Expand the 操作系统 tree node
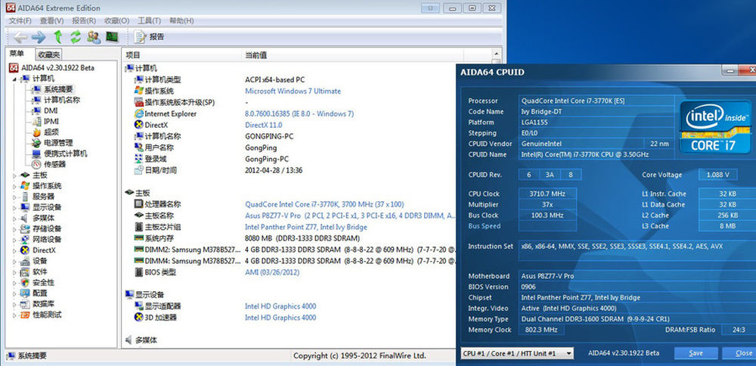This screenshot has width=756, height=366. 14,186
